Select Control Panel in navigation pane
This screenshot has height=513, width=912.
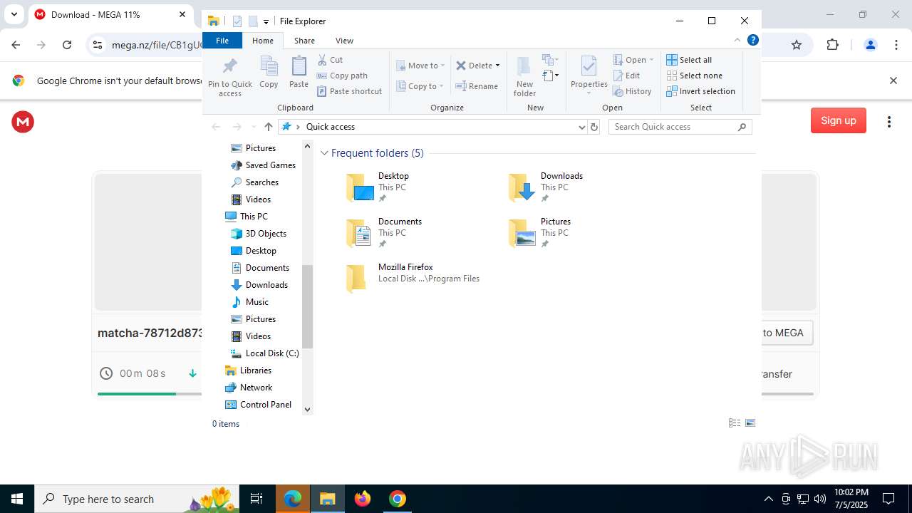click(258, 405)
